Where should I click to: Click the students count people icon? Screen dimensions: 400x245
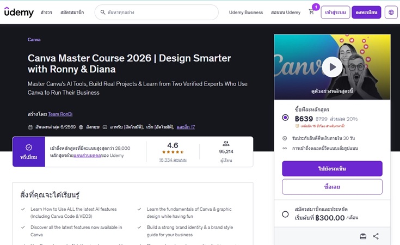click(x=226, y=143)
